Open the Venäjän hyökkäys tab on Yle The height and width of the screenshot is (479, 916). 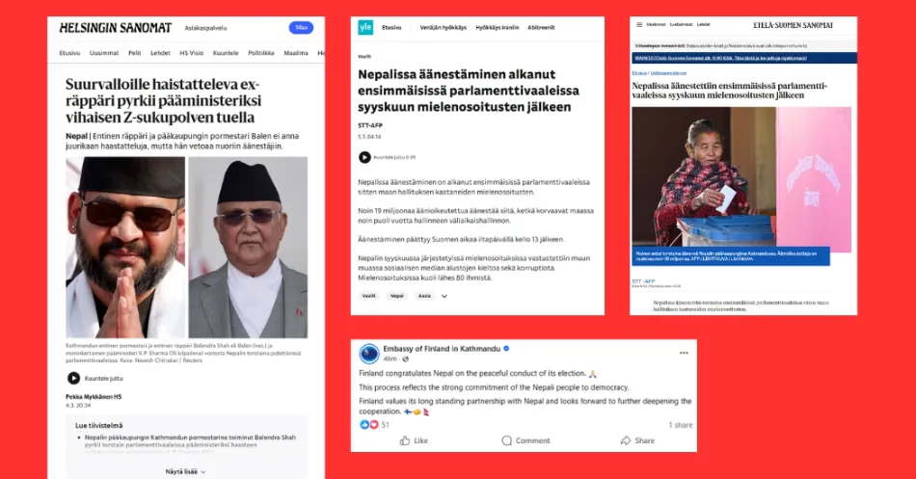(443, 27)
